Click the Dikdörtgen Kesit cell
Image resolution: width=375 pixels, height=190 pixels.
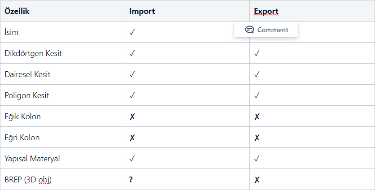33,53
